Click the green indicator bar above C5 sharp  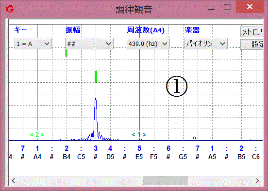click(x=96, y=76)
